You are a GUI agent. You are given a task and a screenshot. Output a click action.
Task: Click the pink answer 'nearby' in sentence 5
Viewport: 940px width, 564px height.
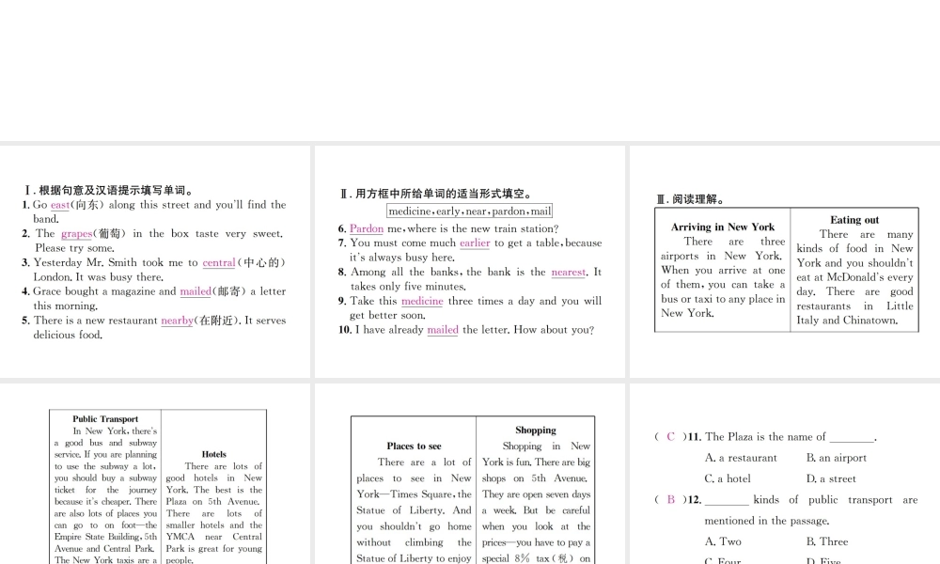(177, 321)
